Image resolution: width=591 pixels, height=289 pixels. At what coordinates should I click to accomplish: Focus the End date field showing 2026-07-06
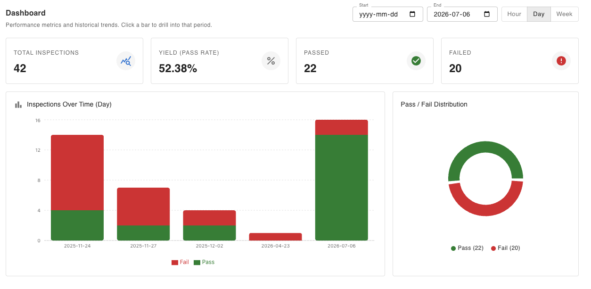pyautogui.click(x=462, y=14)
